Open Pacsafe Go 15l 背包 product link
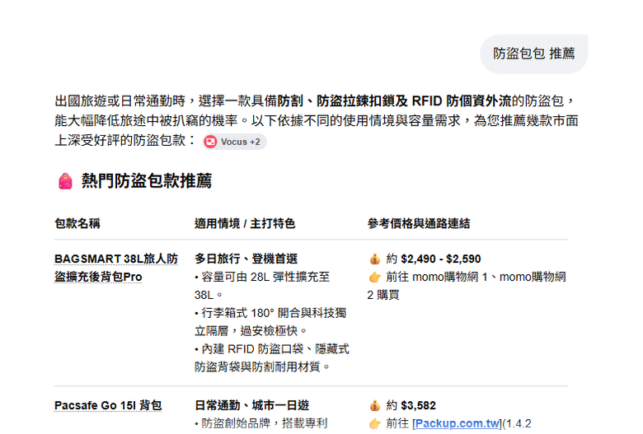The image size is (643, 434). pyautogui.click(x=108, y=405)
